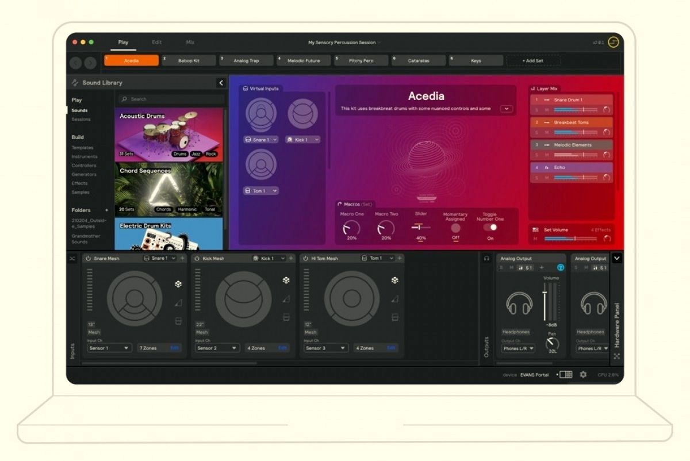Click the Snare Drum 1 layer pan knob

click(x=606, y=109)
